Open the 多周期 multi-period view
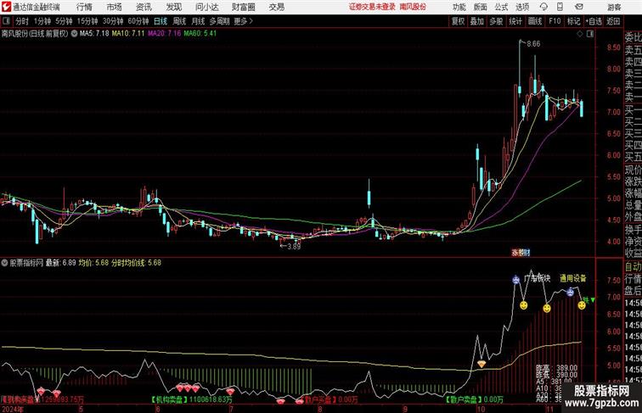 tap(219, 21)
